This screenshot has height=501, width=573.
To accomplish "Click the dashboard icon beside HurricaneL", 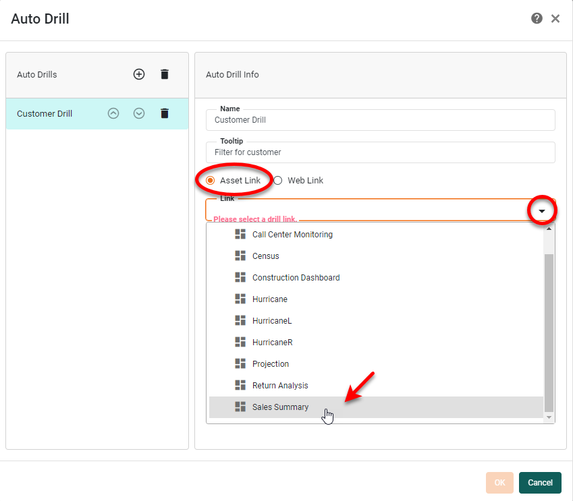I will coord(240,320).
